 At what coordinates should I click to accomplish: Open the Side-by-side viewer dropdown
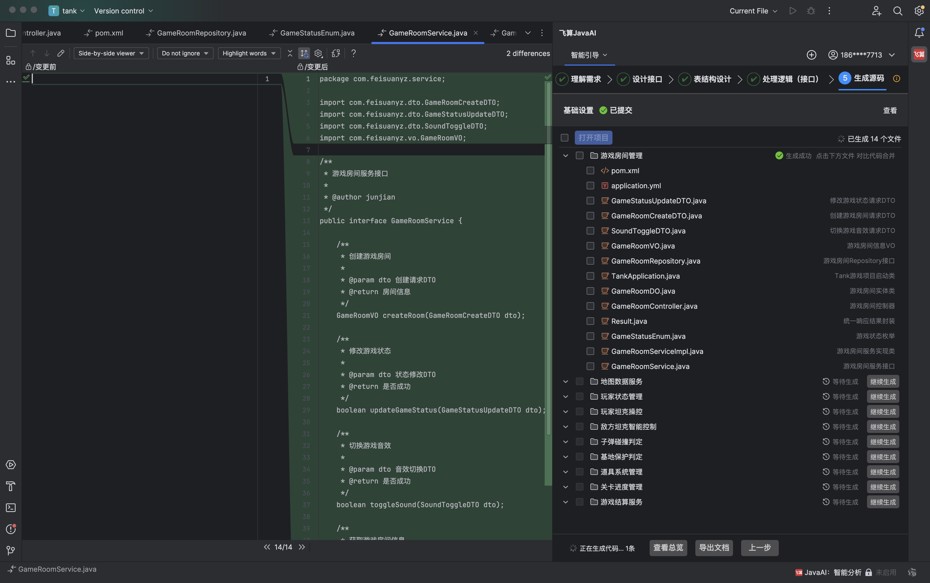[x=111, y=53]
